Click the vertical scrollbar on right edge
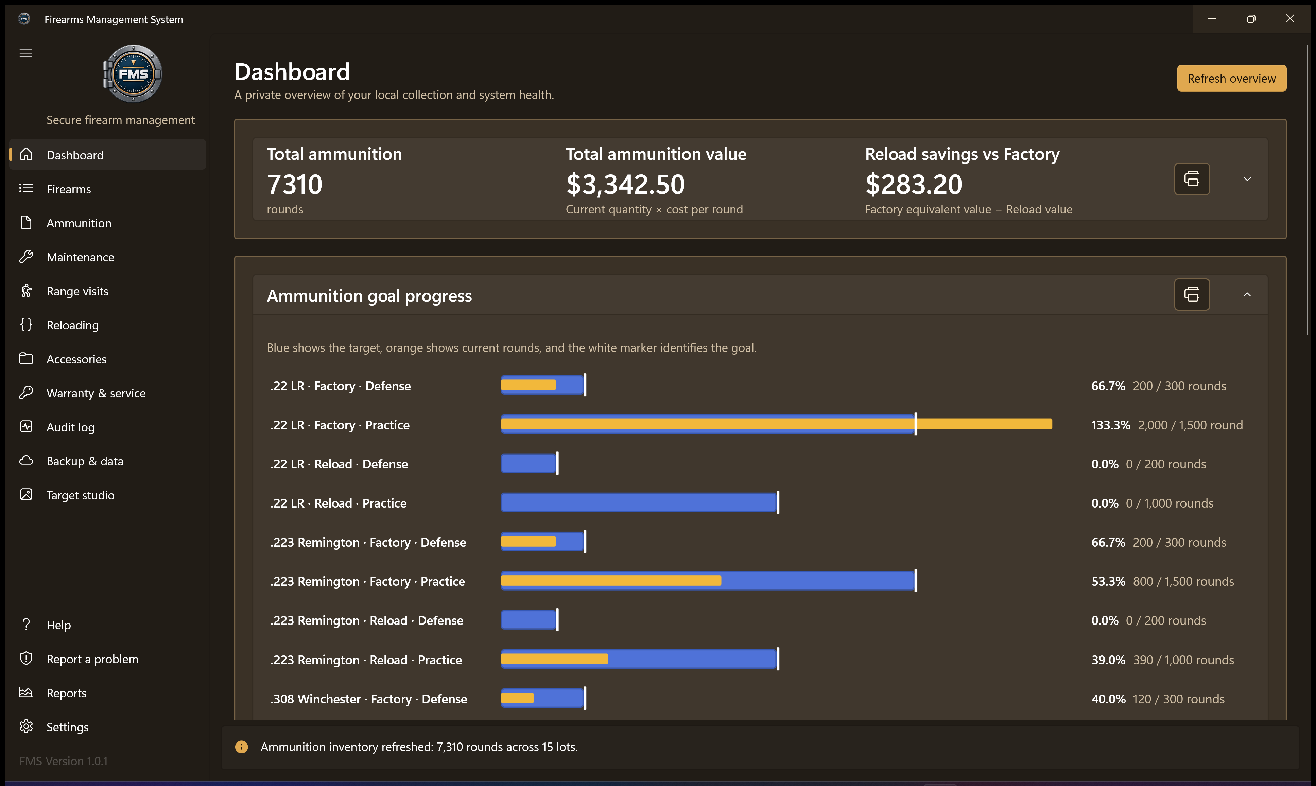This screenshot has width=1316, height=786. [x=1307, y=191]
